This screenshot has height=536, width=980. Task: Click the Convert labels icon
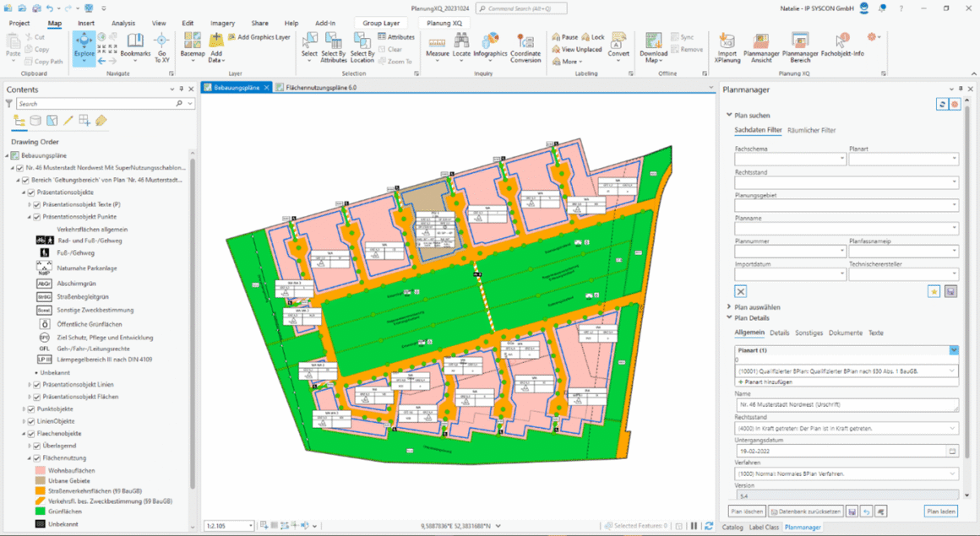(618, 40)
